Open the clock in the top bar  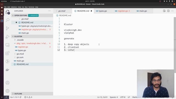[x=90, y=1]
